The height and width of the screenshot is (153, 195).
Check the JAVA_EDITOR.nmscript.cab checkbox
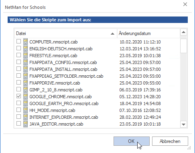(x=19, y=124)
